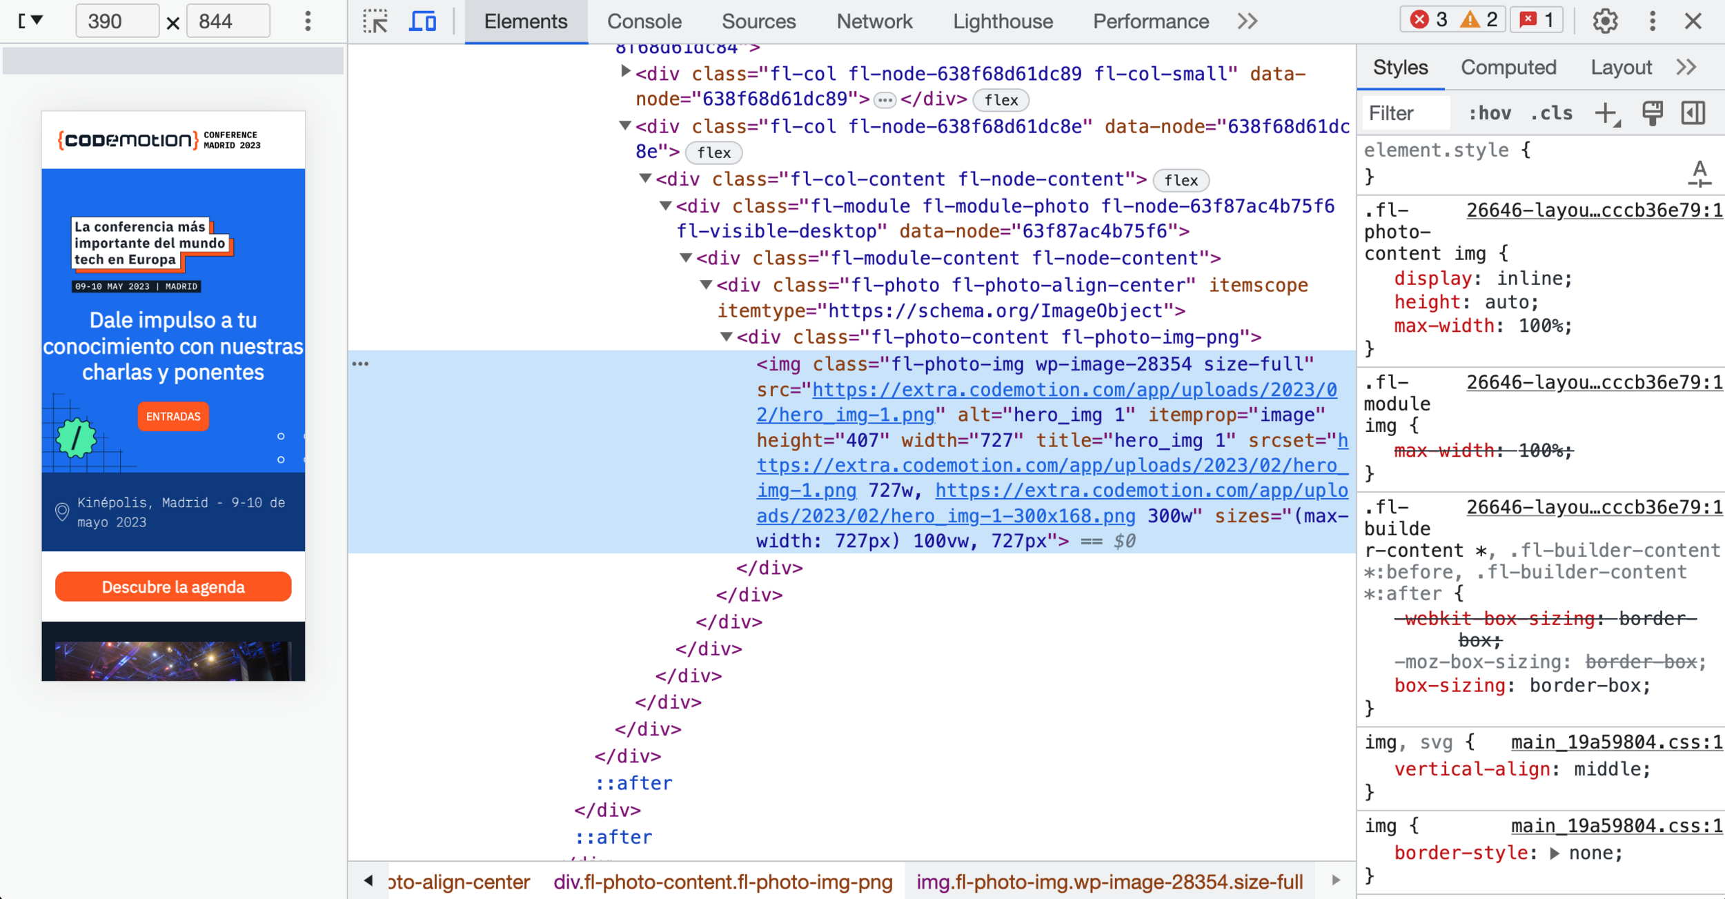
Task: Collapse the fl-photo-content fl-photo-img-png div
Action: tap(726, 337)
